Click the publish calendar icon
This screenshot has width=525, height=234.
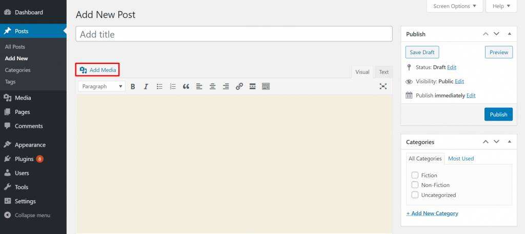[409, 96]
